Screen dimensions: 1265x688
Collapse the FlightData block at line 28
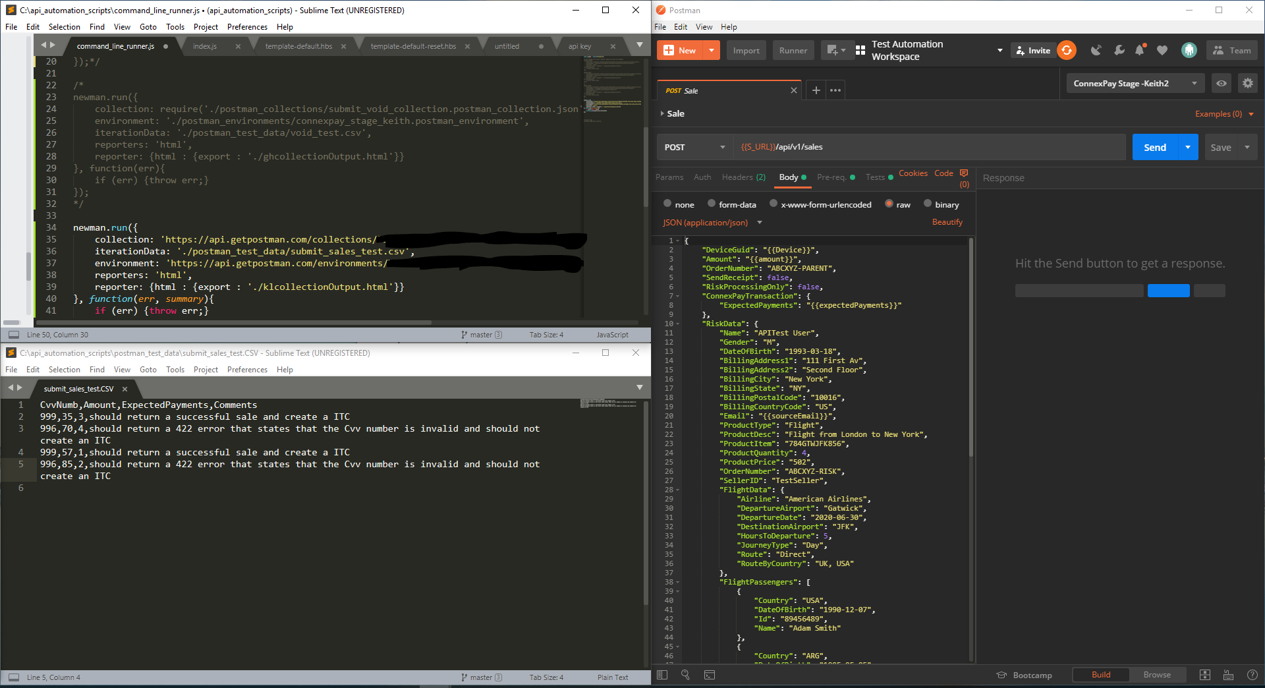(x=677, y=490)
